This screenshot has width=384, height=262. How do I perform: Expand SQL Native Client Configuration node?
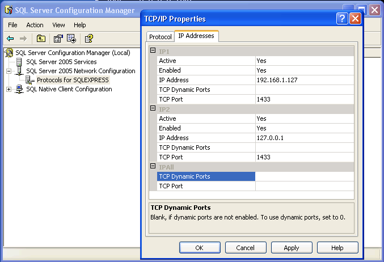(x=9, y=90)
